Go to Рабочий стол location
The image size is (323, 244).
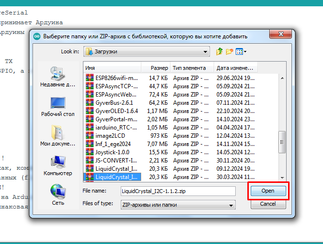pos(58,107)
